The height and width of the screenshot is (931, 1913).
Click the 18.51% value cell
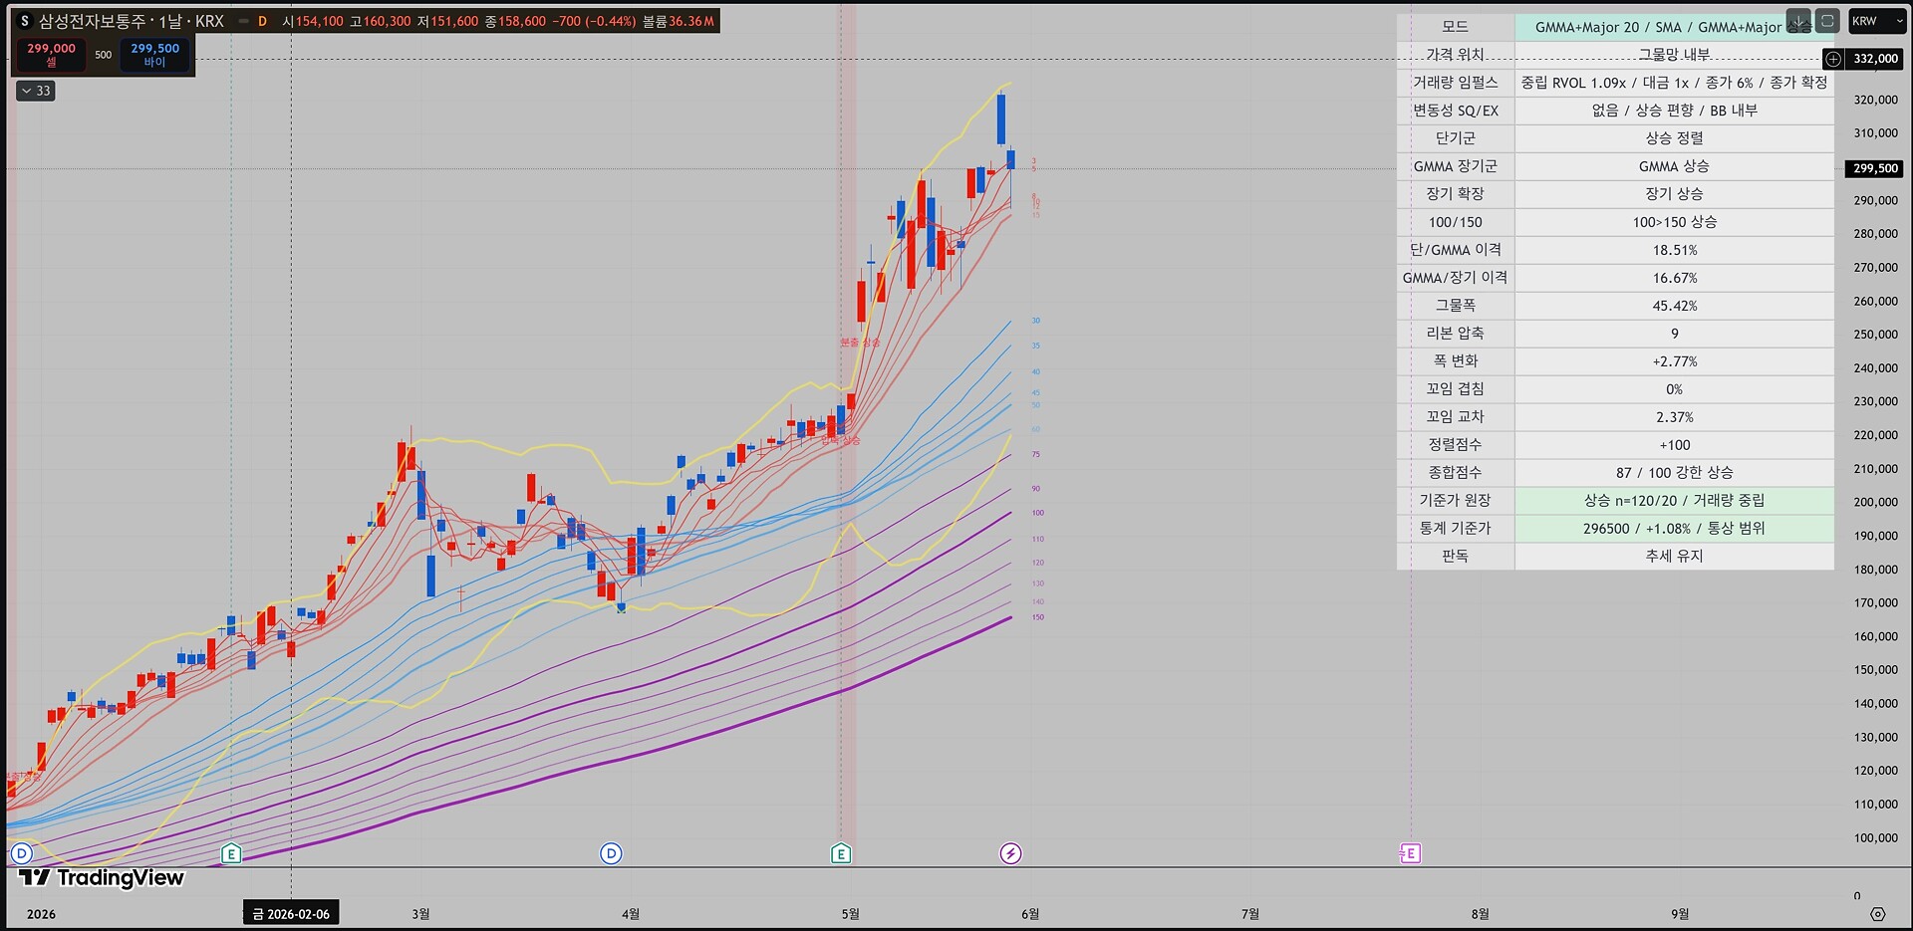(1674, 250)
